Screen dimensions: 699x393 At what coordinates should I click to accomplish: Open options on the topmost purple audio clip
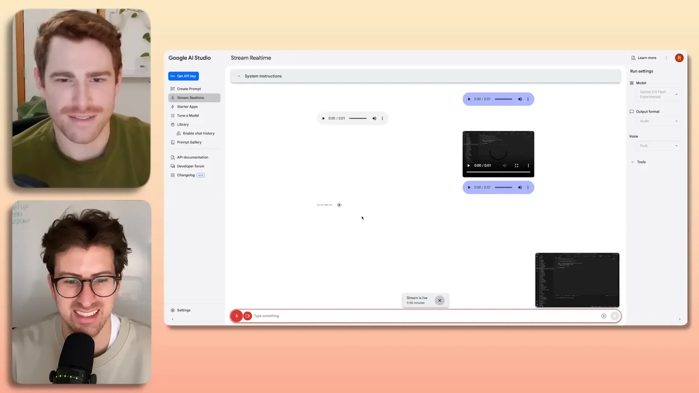[528, 99]
